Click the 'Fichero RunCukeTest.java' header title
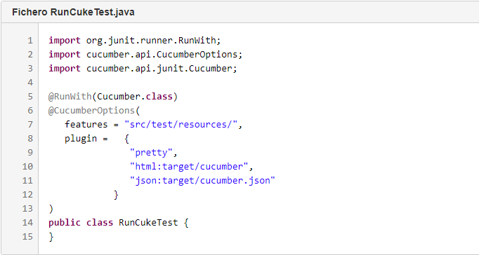This screenshot has width=479, height=255. coord(73,12)
